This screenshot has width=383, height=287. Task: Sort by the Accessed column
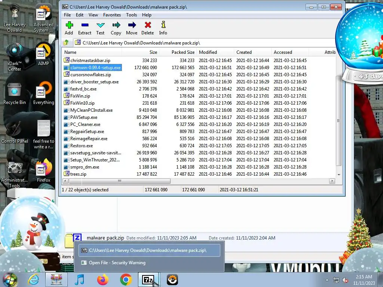tap(290, 52)
